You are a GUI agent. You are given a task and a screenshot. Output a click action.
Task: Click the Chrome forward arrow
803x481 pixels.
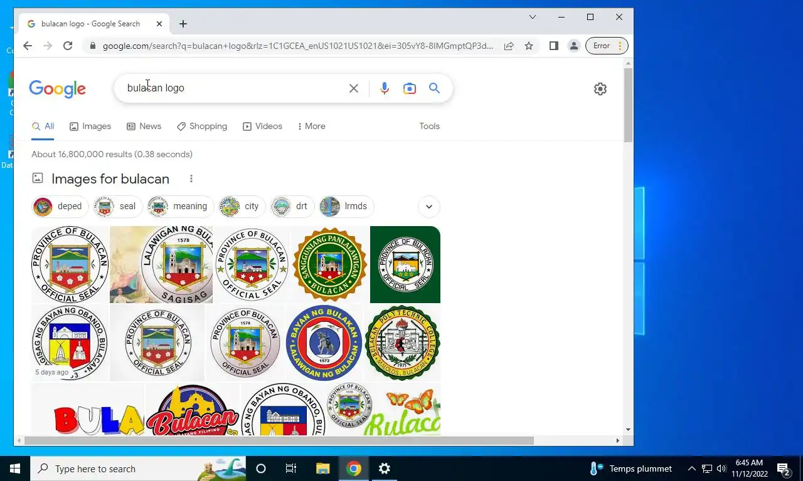[48, 46]
